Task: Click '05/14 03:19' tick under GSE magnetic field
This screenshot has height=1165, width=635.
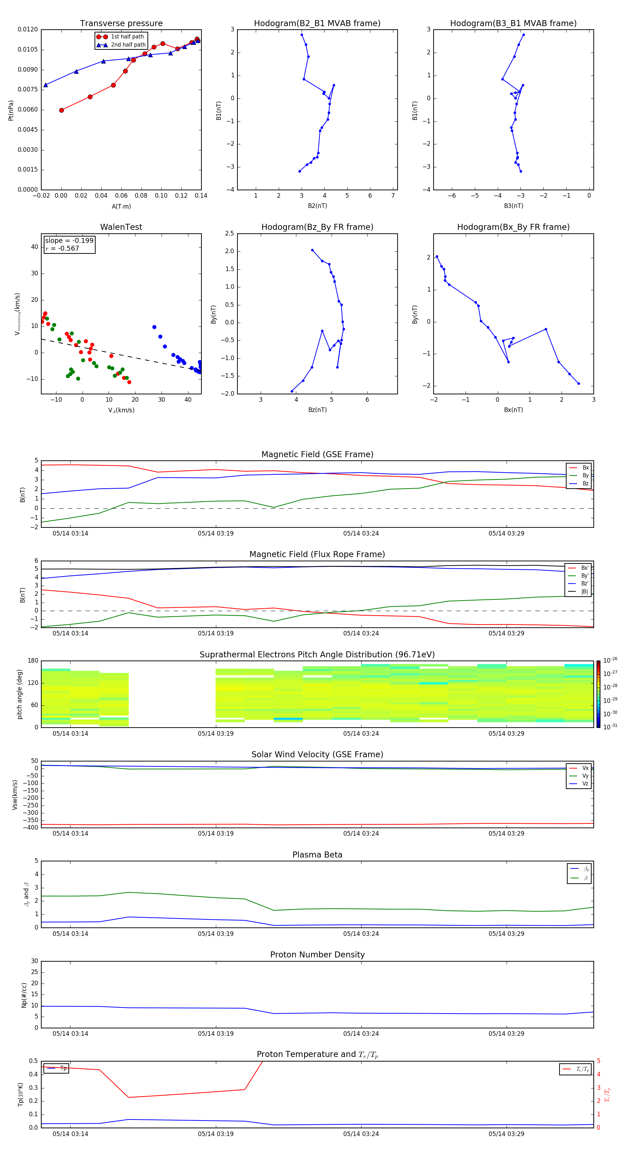Action: 216,534
